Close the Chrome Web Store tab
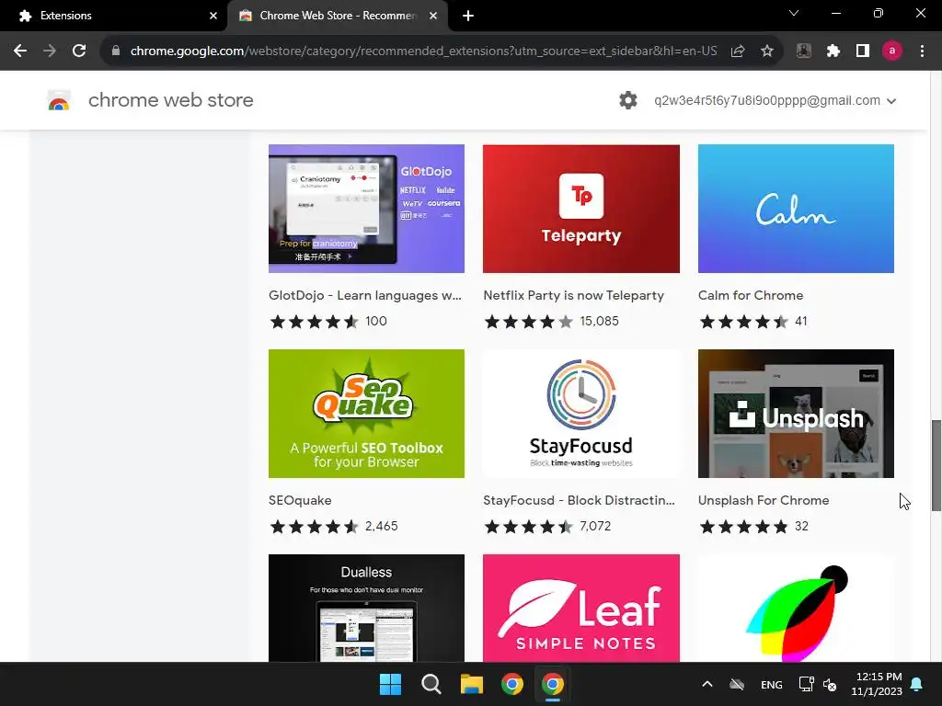This screenshot has width=942, height=706. click(433, 17)
